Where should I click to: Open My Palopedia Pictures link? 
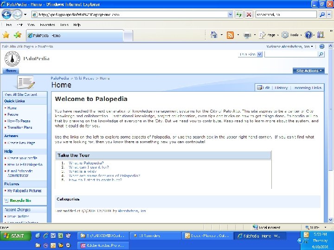pyautogui.click(x=24, y=191)
